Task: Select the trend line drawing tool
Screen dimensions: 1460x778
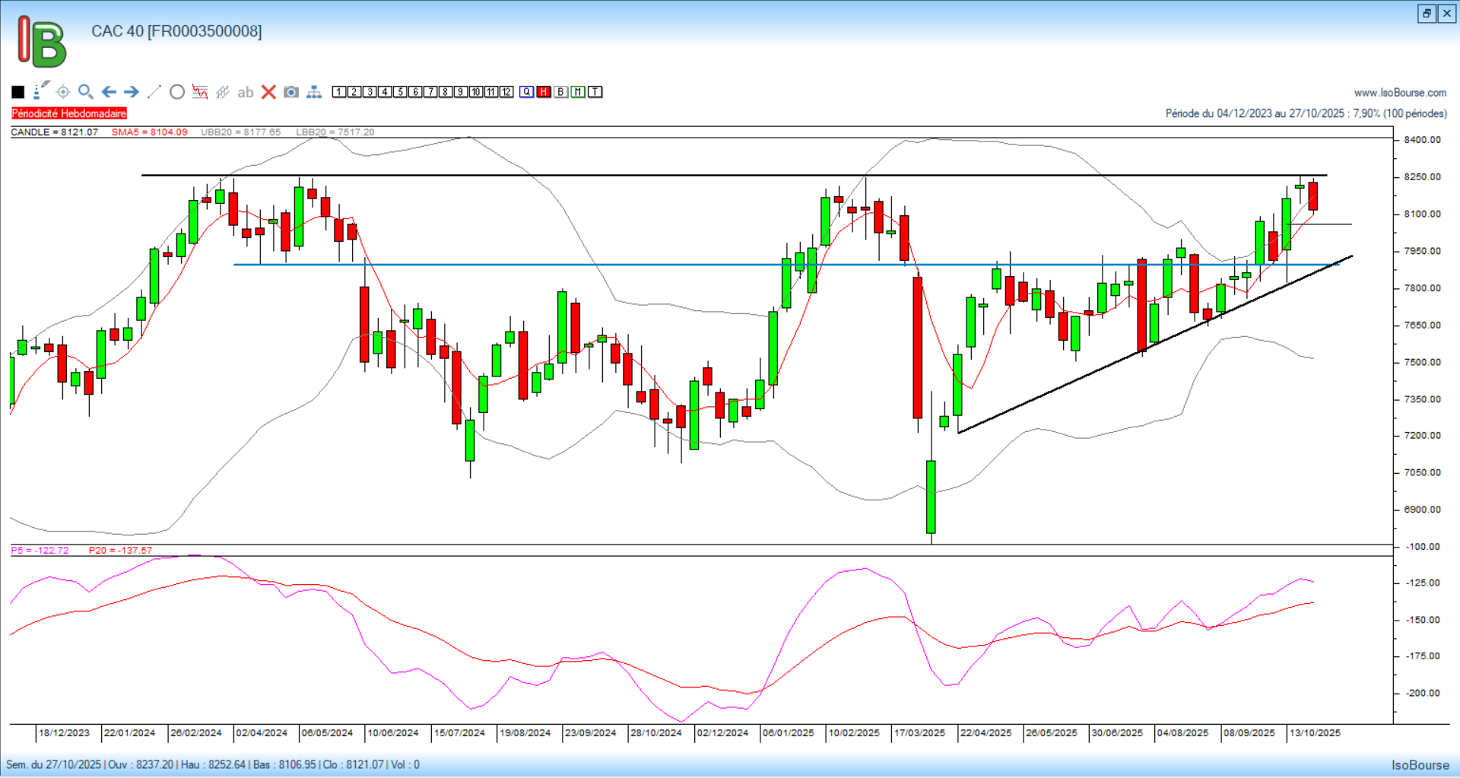Action: [x=154, y=92]
